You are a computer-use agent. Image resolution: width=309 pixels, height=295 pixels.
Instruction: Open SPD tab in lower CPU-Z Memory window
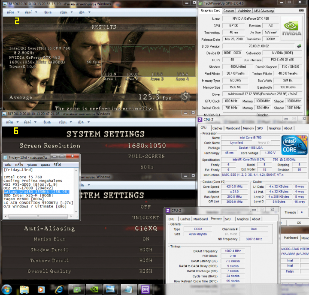click(228, 219)
